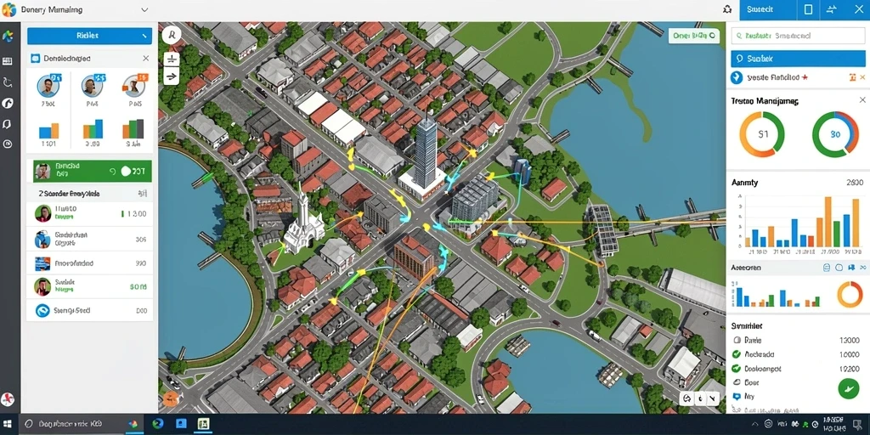Expand the blue dropdown button in left panel
Screen dimensions: 870x435
(x=89, y=36)
